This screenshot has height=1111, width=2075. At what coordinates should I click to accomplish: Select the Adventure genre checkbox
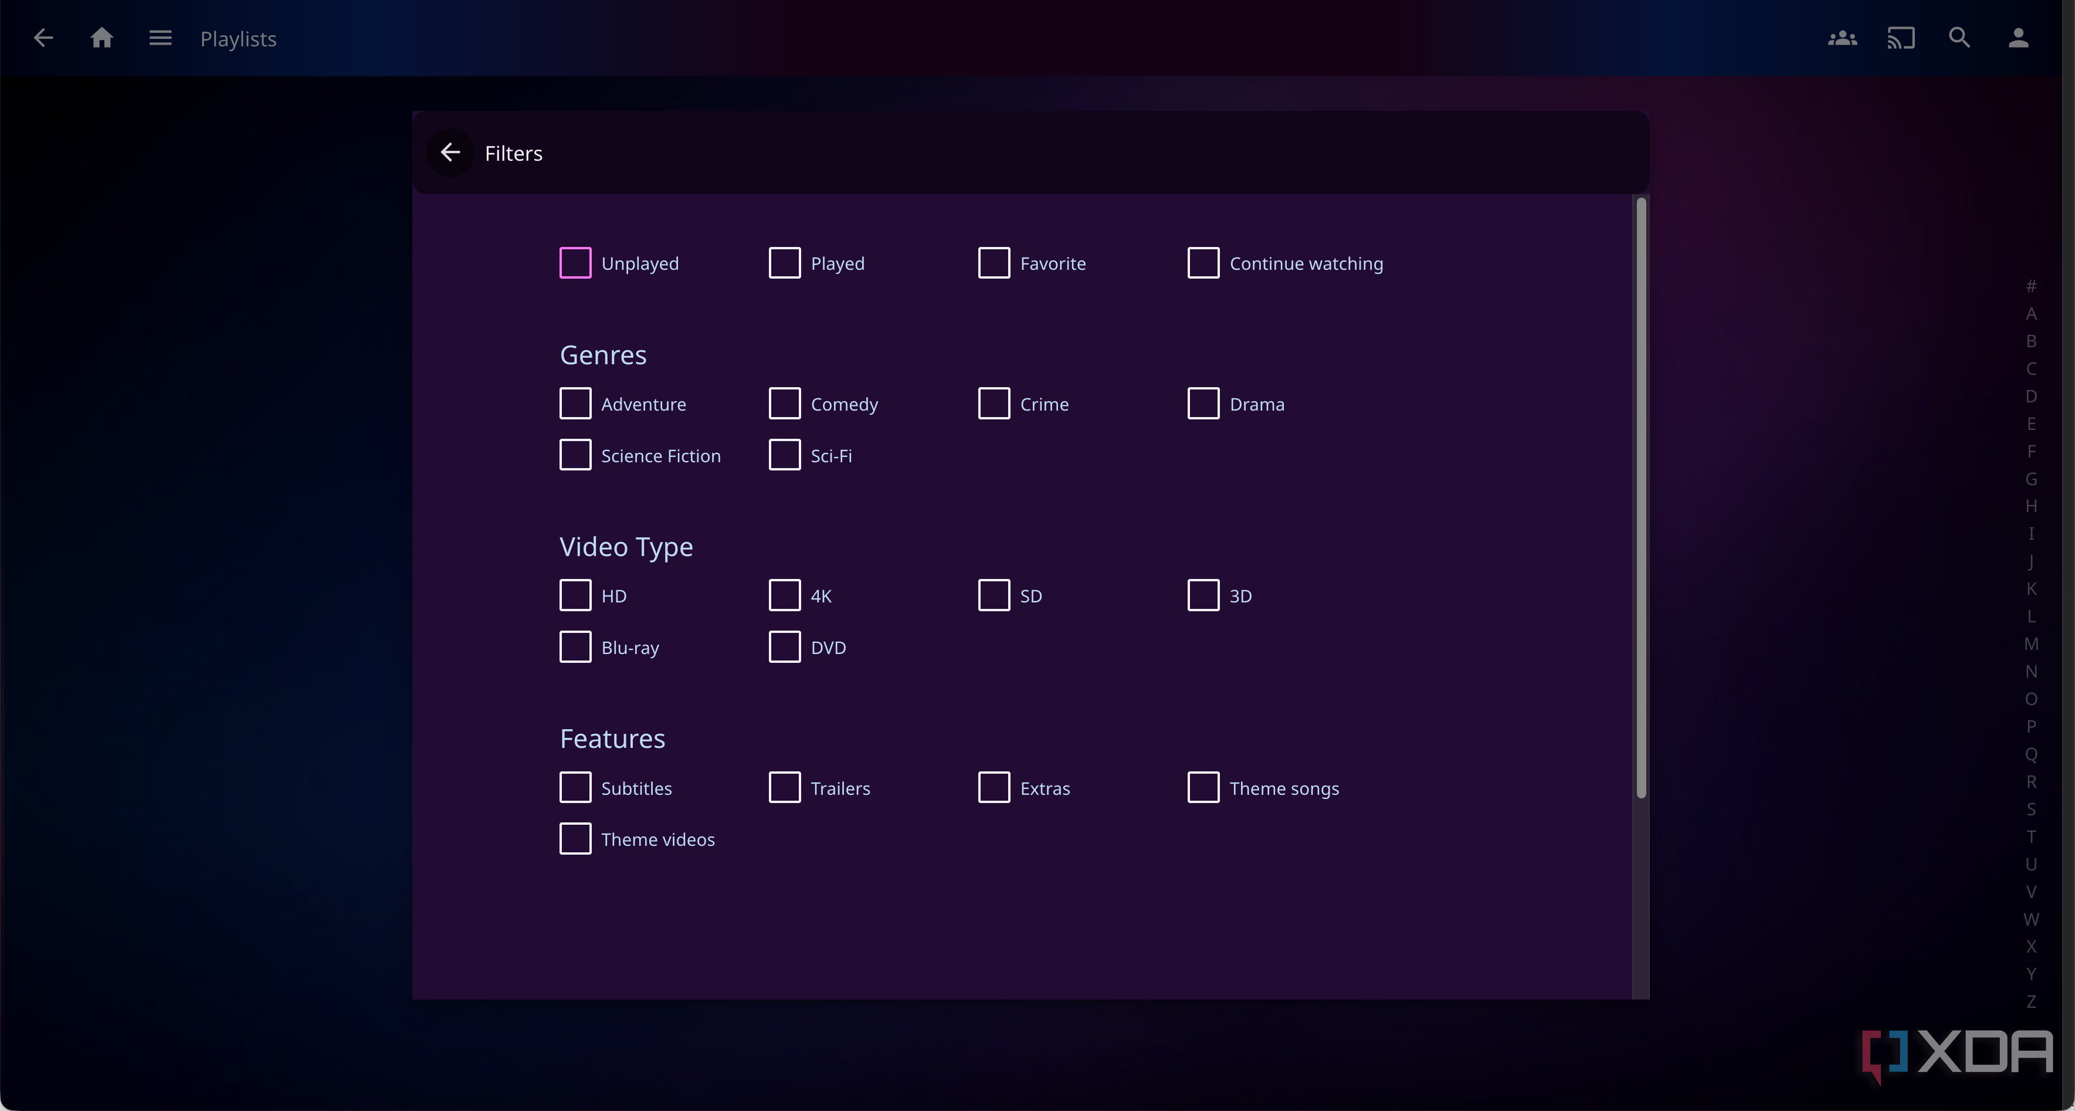[575, 404]
